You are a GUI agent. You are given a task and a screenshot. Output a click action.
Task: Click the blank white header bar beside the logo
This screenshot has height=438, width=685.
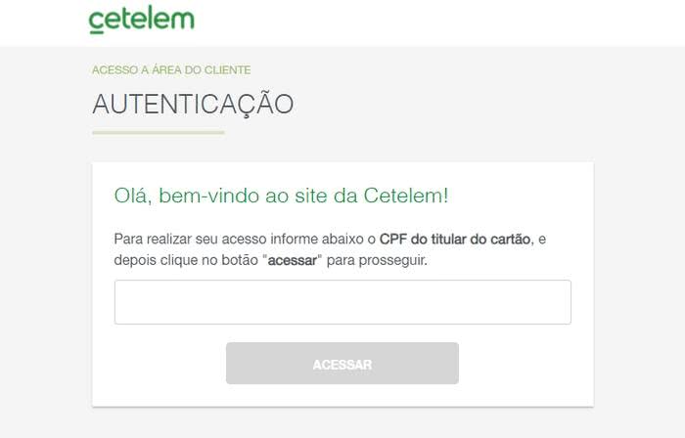tap(436, 22)
